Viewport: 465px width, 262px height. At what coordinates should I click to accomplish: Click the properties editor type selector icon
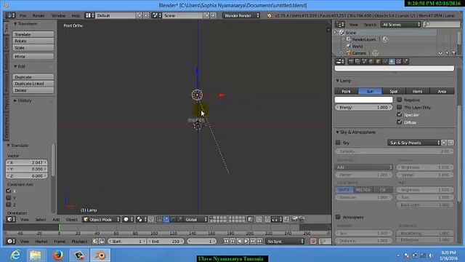click(340, 61)
